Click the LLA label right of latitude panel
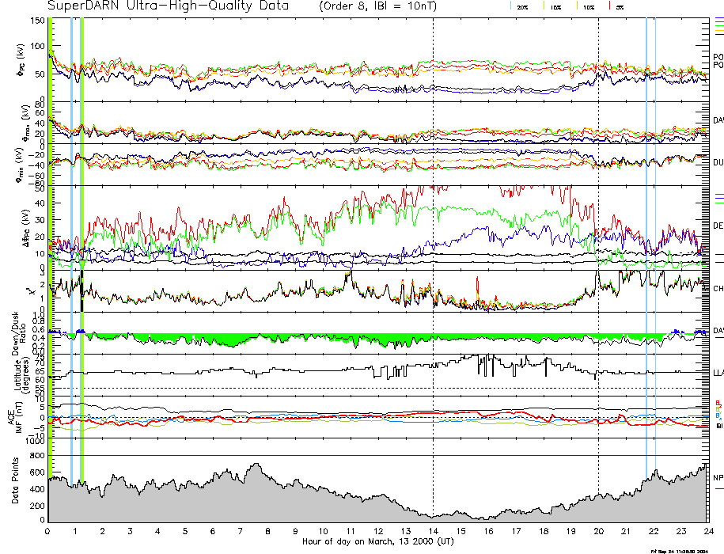Screen dimensions: 724x554 click(718, 372)
